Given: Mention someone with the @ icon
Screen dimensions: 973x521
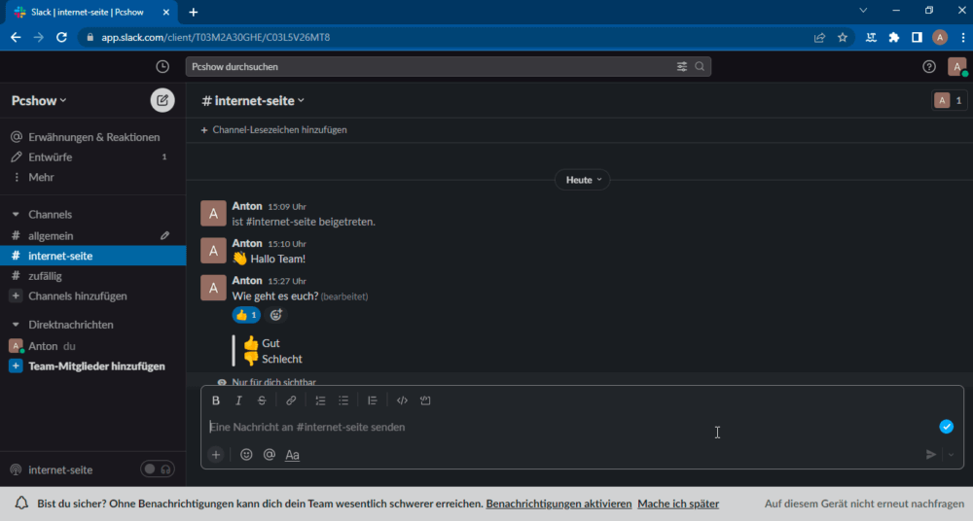Looking at the screenshot, I should [270, 455].
